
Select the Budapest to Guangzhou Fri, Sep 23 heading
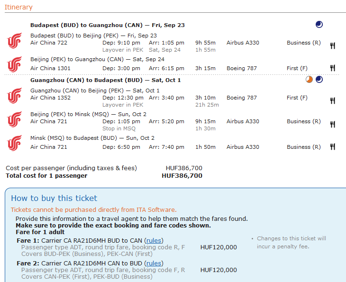[107, 25]
